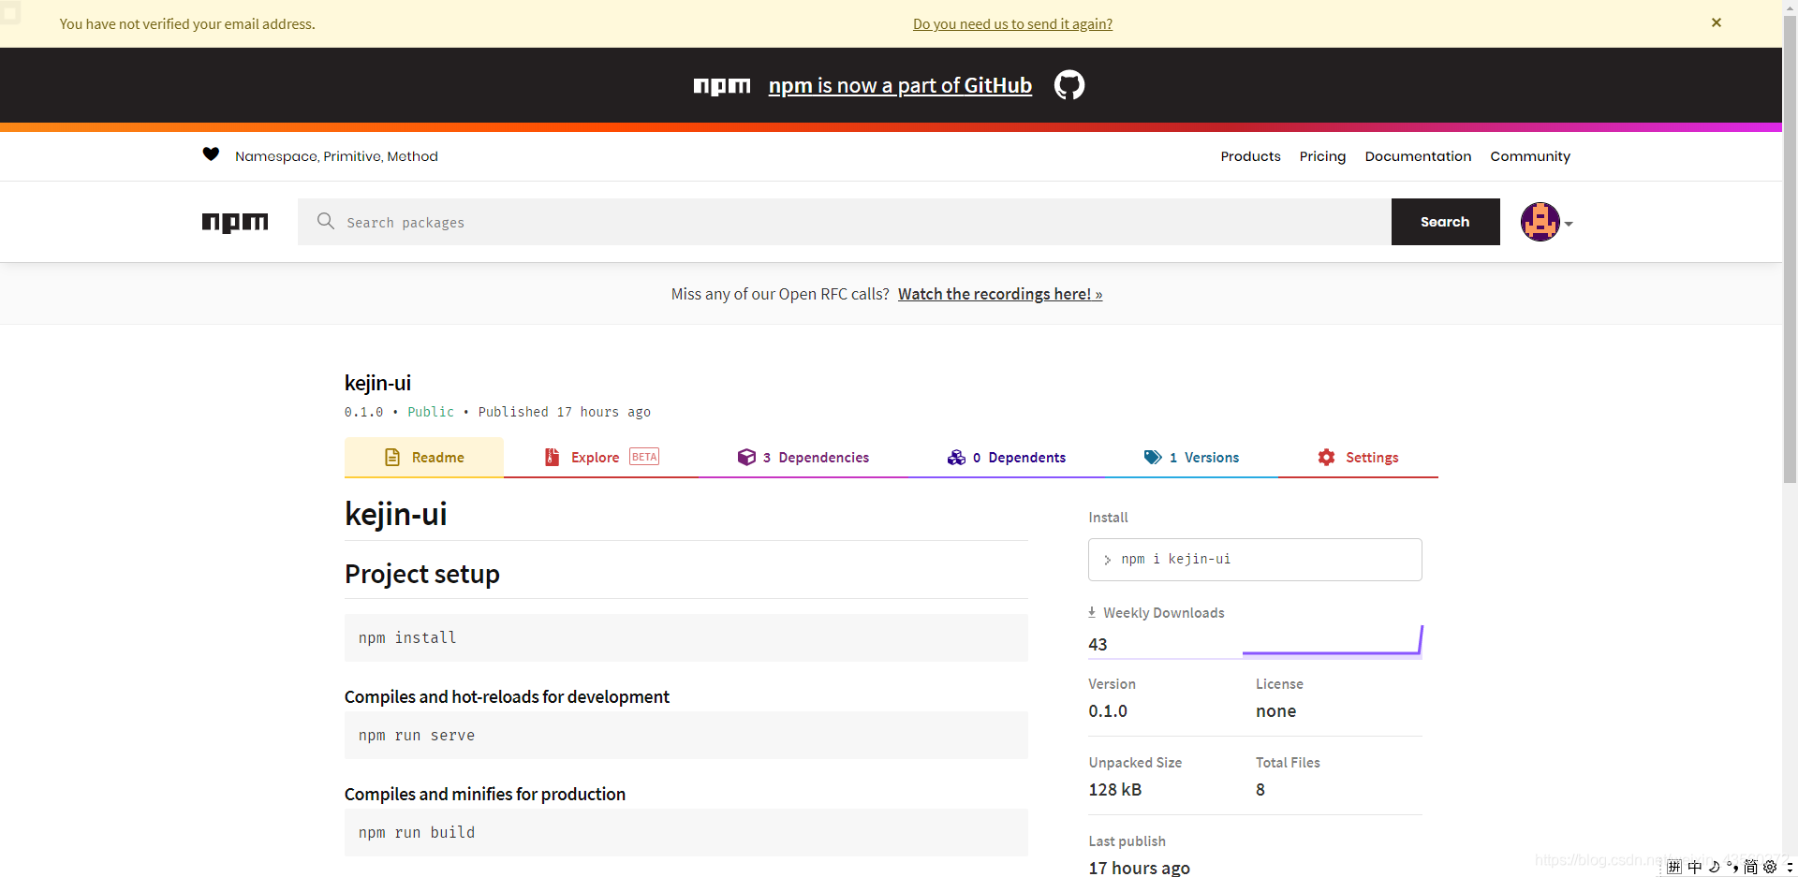Open the Products menu

(1250, 156)
